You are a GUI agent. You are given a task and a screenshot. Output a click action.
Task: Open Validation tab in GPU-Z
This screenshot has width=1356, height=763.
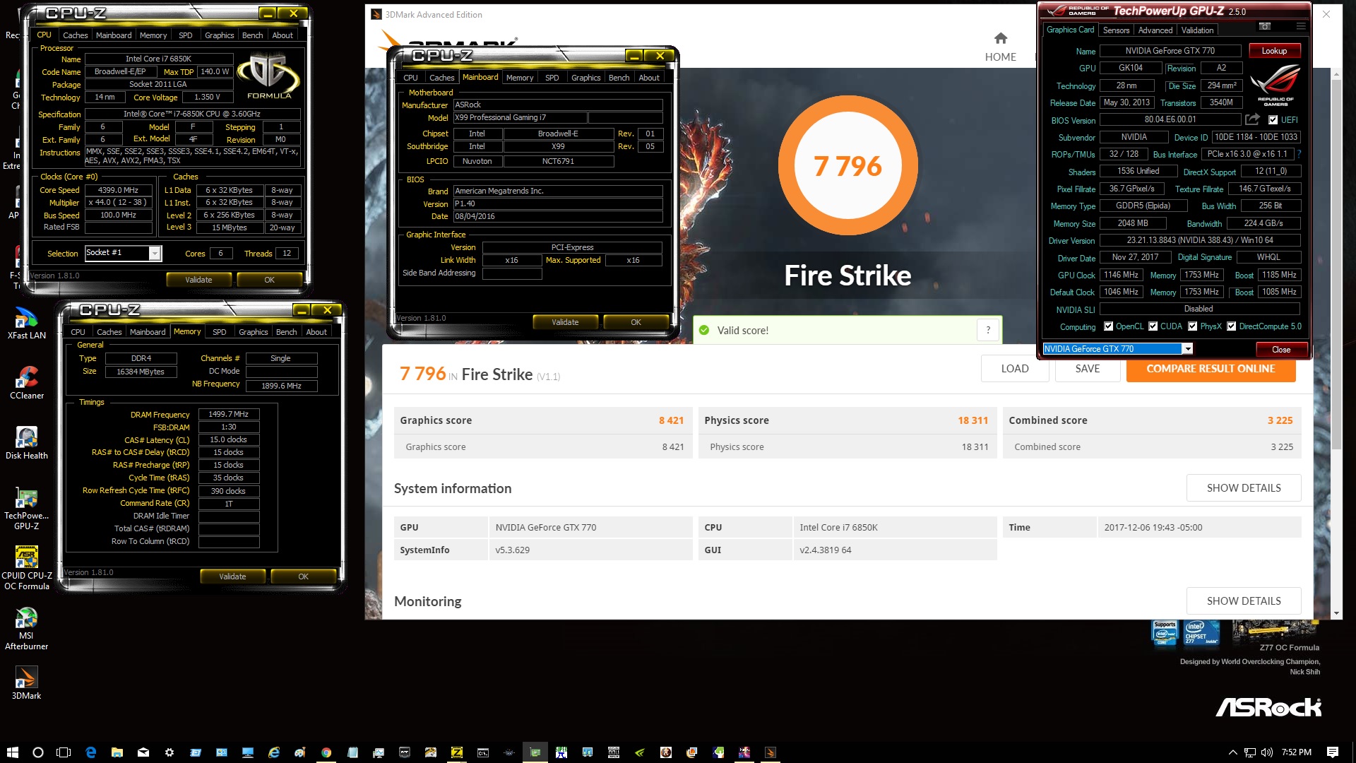tap(1198, 30)
